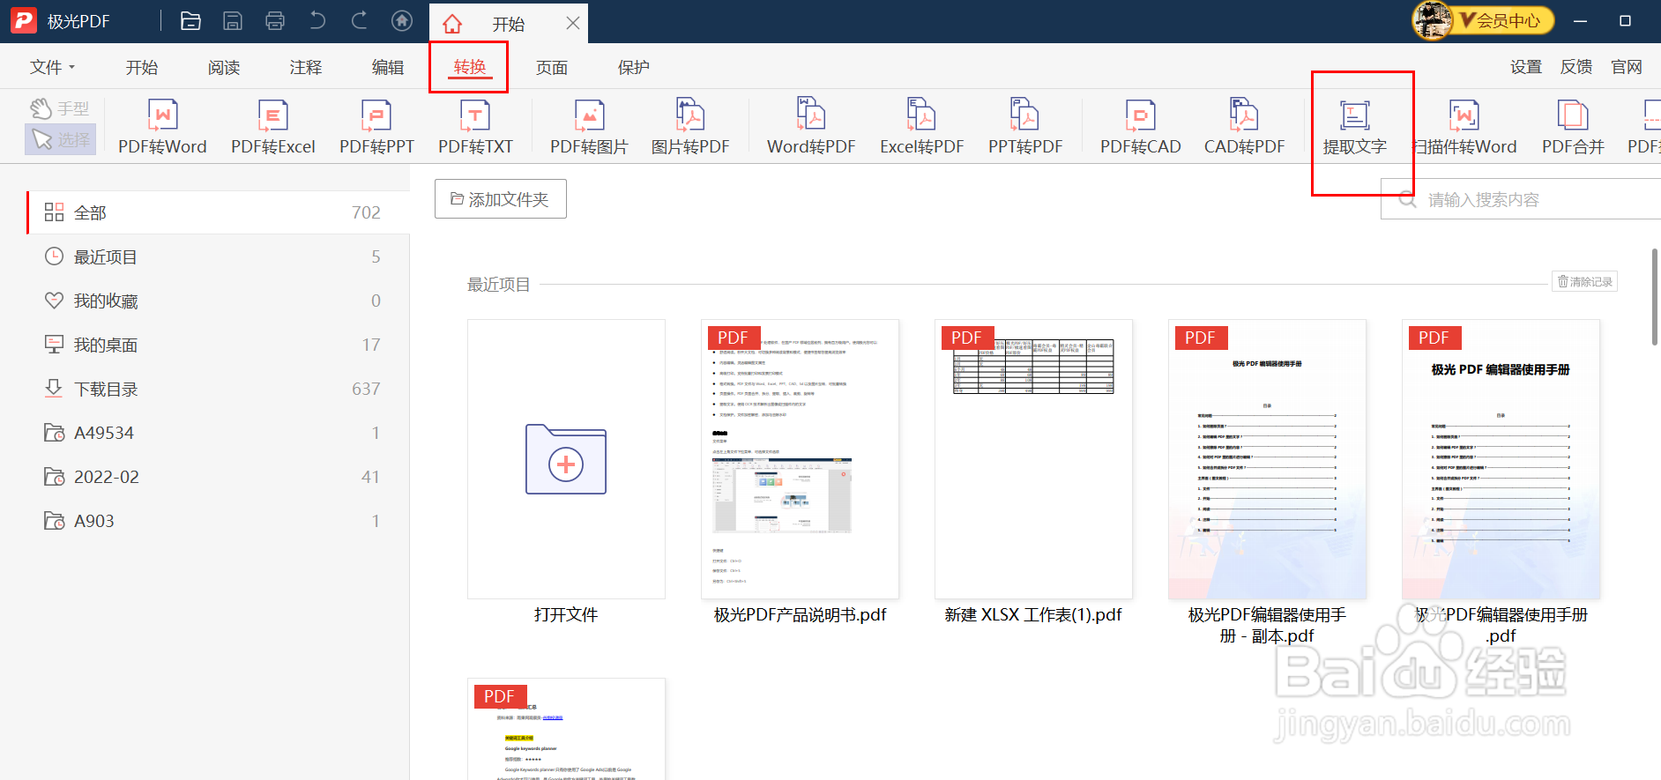This screenshot has width=1661, height=780.
Task: Launch PDF转图片 conversion
Action: coord(589,127)
